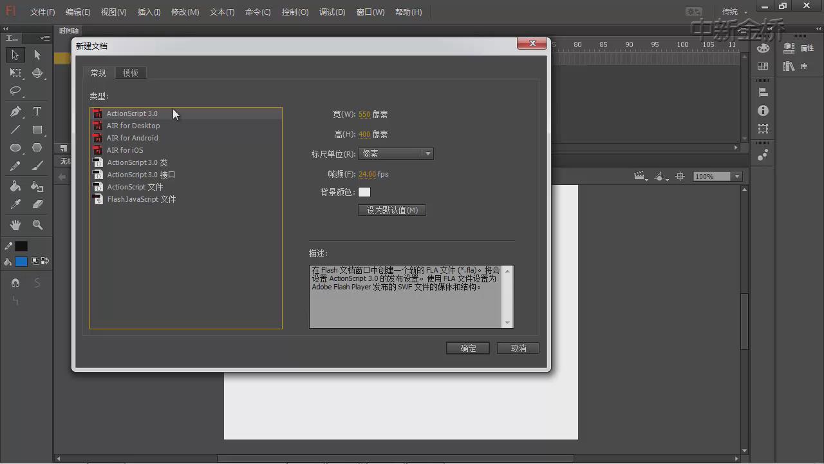Click the frame rate 24.00 value
Viewport: 824px width, 464px height.
point(367,174)
